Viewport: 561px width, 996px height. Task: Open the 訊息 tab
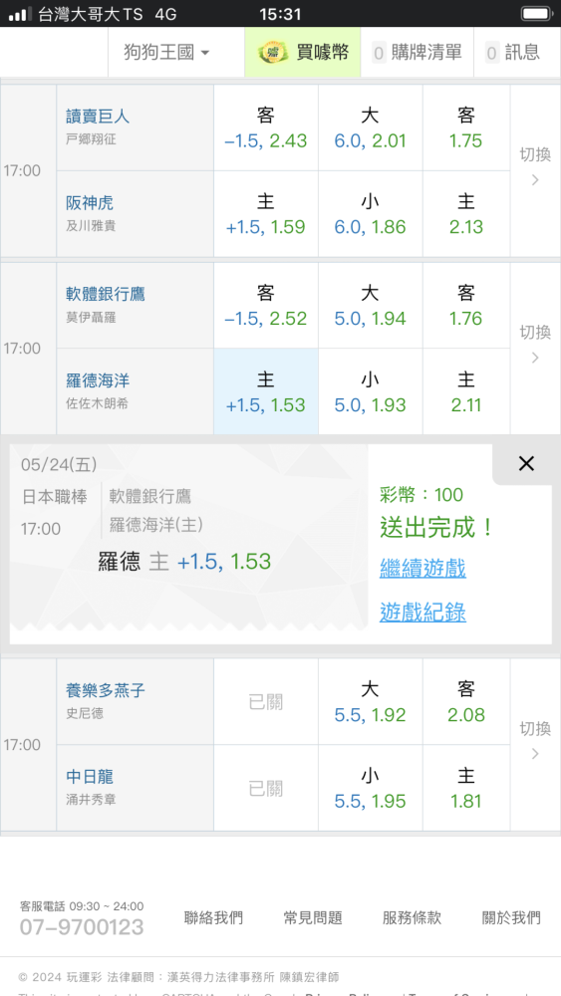coord(513,52)
